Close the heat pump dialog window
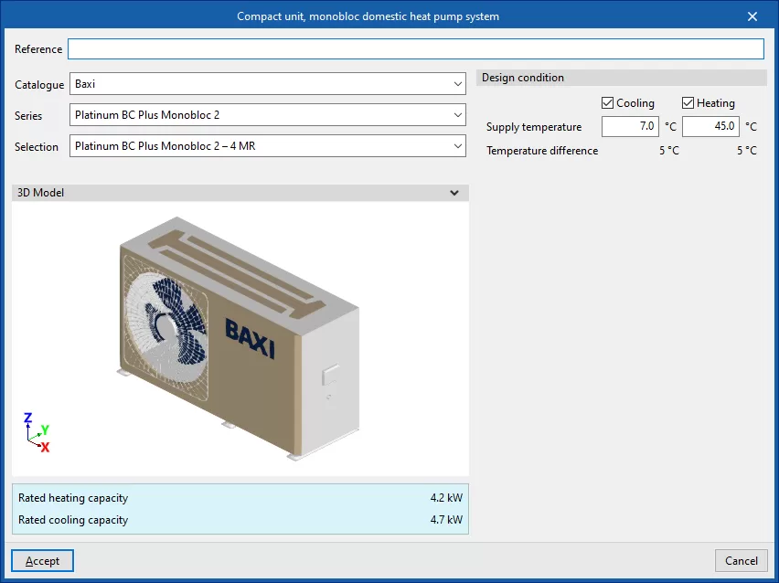Image resolution: width=779 pixels, height=583 pixels. tap(752, 16)
